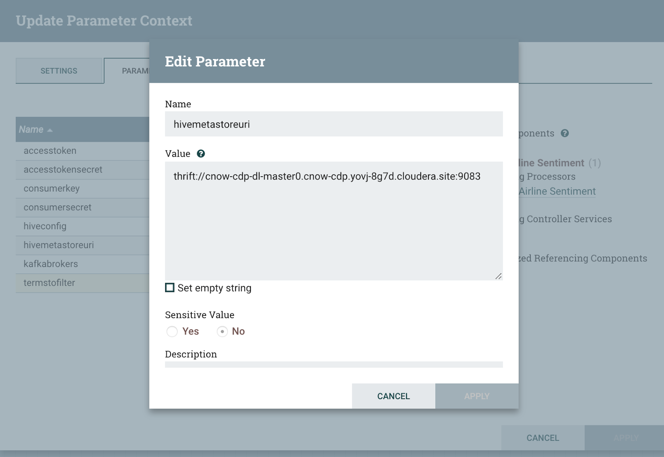Click the Referencing Components help icon

coord(564,133)
